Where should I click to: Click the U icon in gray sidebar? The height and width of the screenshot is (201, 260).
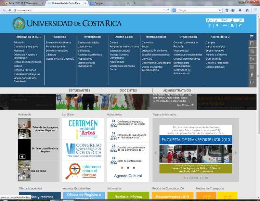coord(252,83)
